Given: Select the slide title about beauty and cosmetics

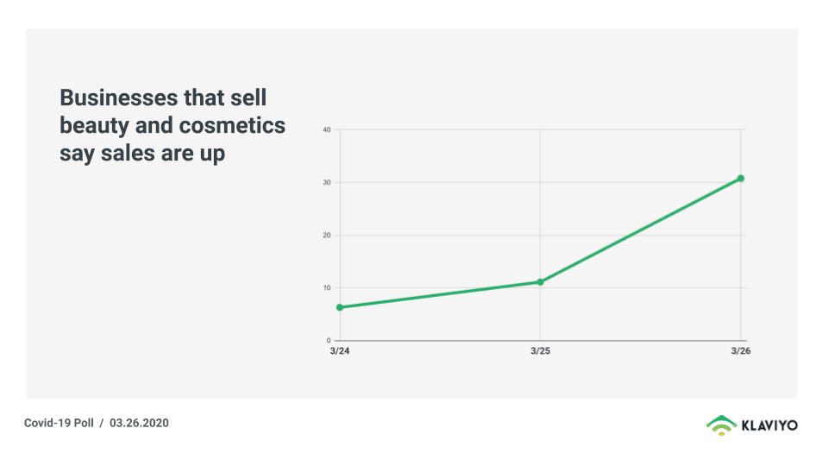Looking at the screenshot, I should pos(172,126).
